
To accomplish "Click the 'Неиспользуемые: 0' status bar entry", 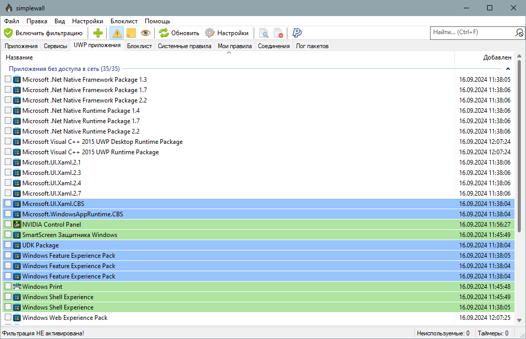I will click(x=443, y=333).
